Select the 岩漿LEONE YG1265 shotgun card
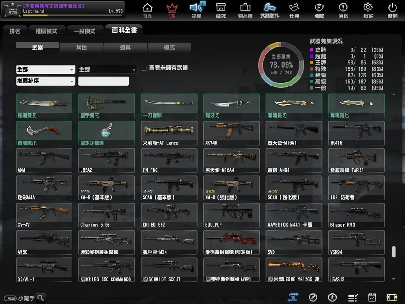405x304 pixels. tap(294, 270)
